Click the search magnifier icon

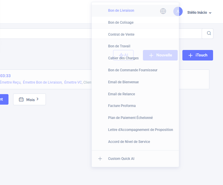[x=209, y=33]
